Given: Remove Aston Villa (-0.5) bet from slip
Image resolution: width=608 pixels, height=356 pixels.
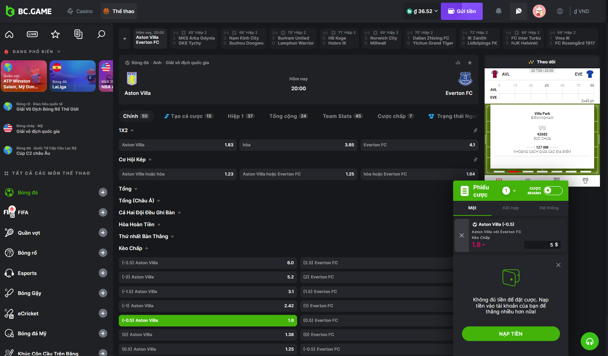Looking at the screenshot, I should 462,235.
